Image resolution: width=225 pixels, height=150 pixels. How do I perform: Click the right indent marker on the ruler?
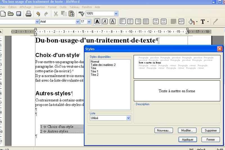tap(187, 31)
